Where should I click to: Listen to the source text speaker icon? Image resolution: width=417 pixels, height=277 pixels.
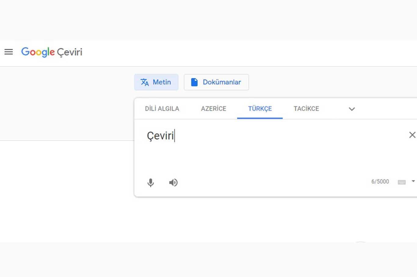tap(173, 182)
